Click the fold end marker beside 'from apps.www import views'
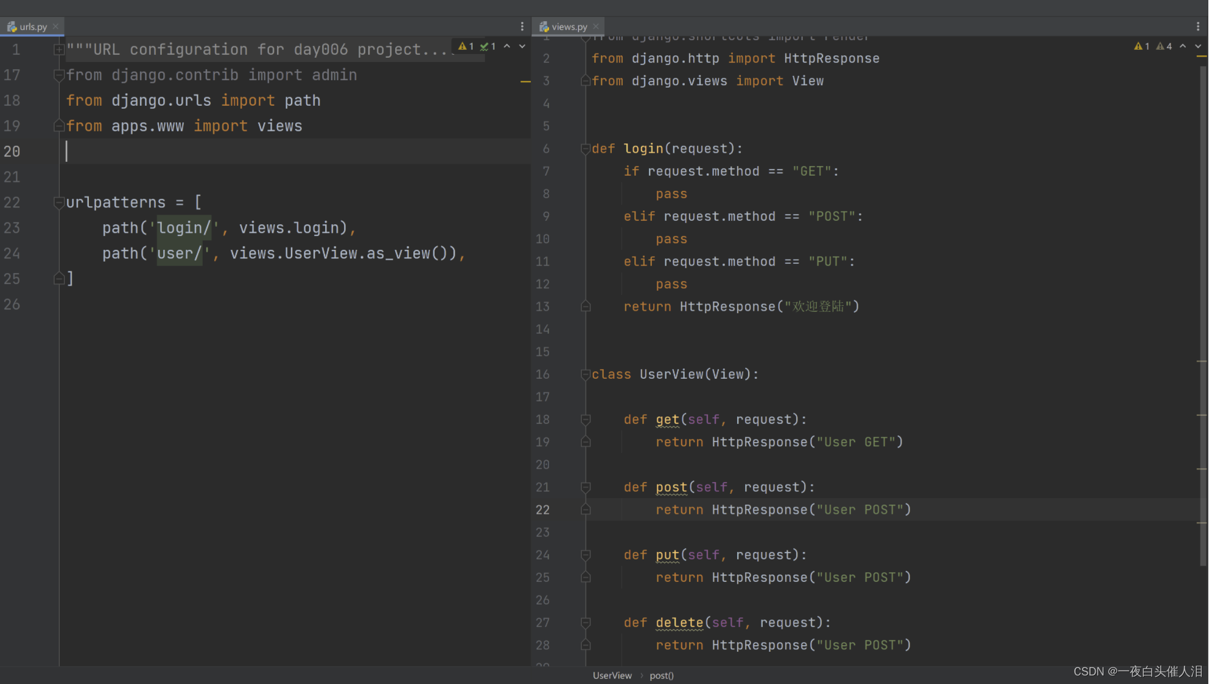 coord(58,126)
